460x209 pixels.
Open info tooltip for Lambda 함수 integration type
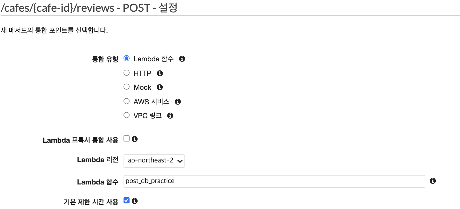pyautogui.click(x=182, y=59)
